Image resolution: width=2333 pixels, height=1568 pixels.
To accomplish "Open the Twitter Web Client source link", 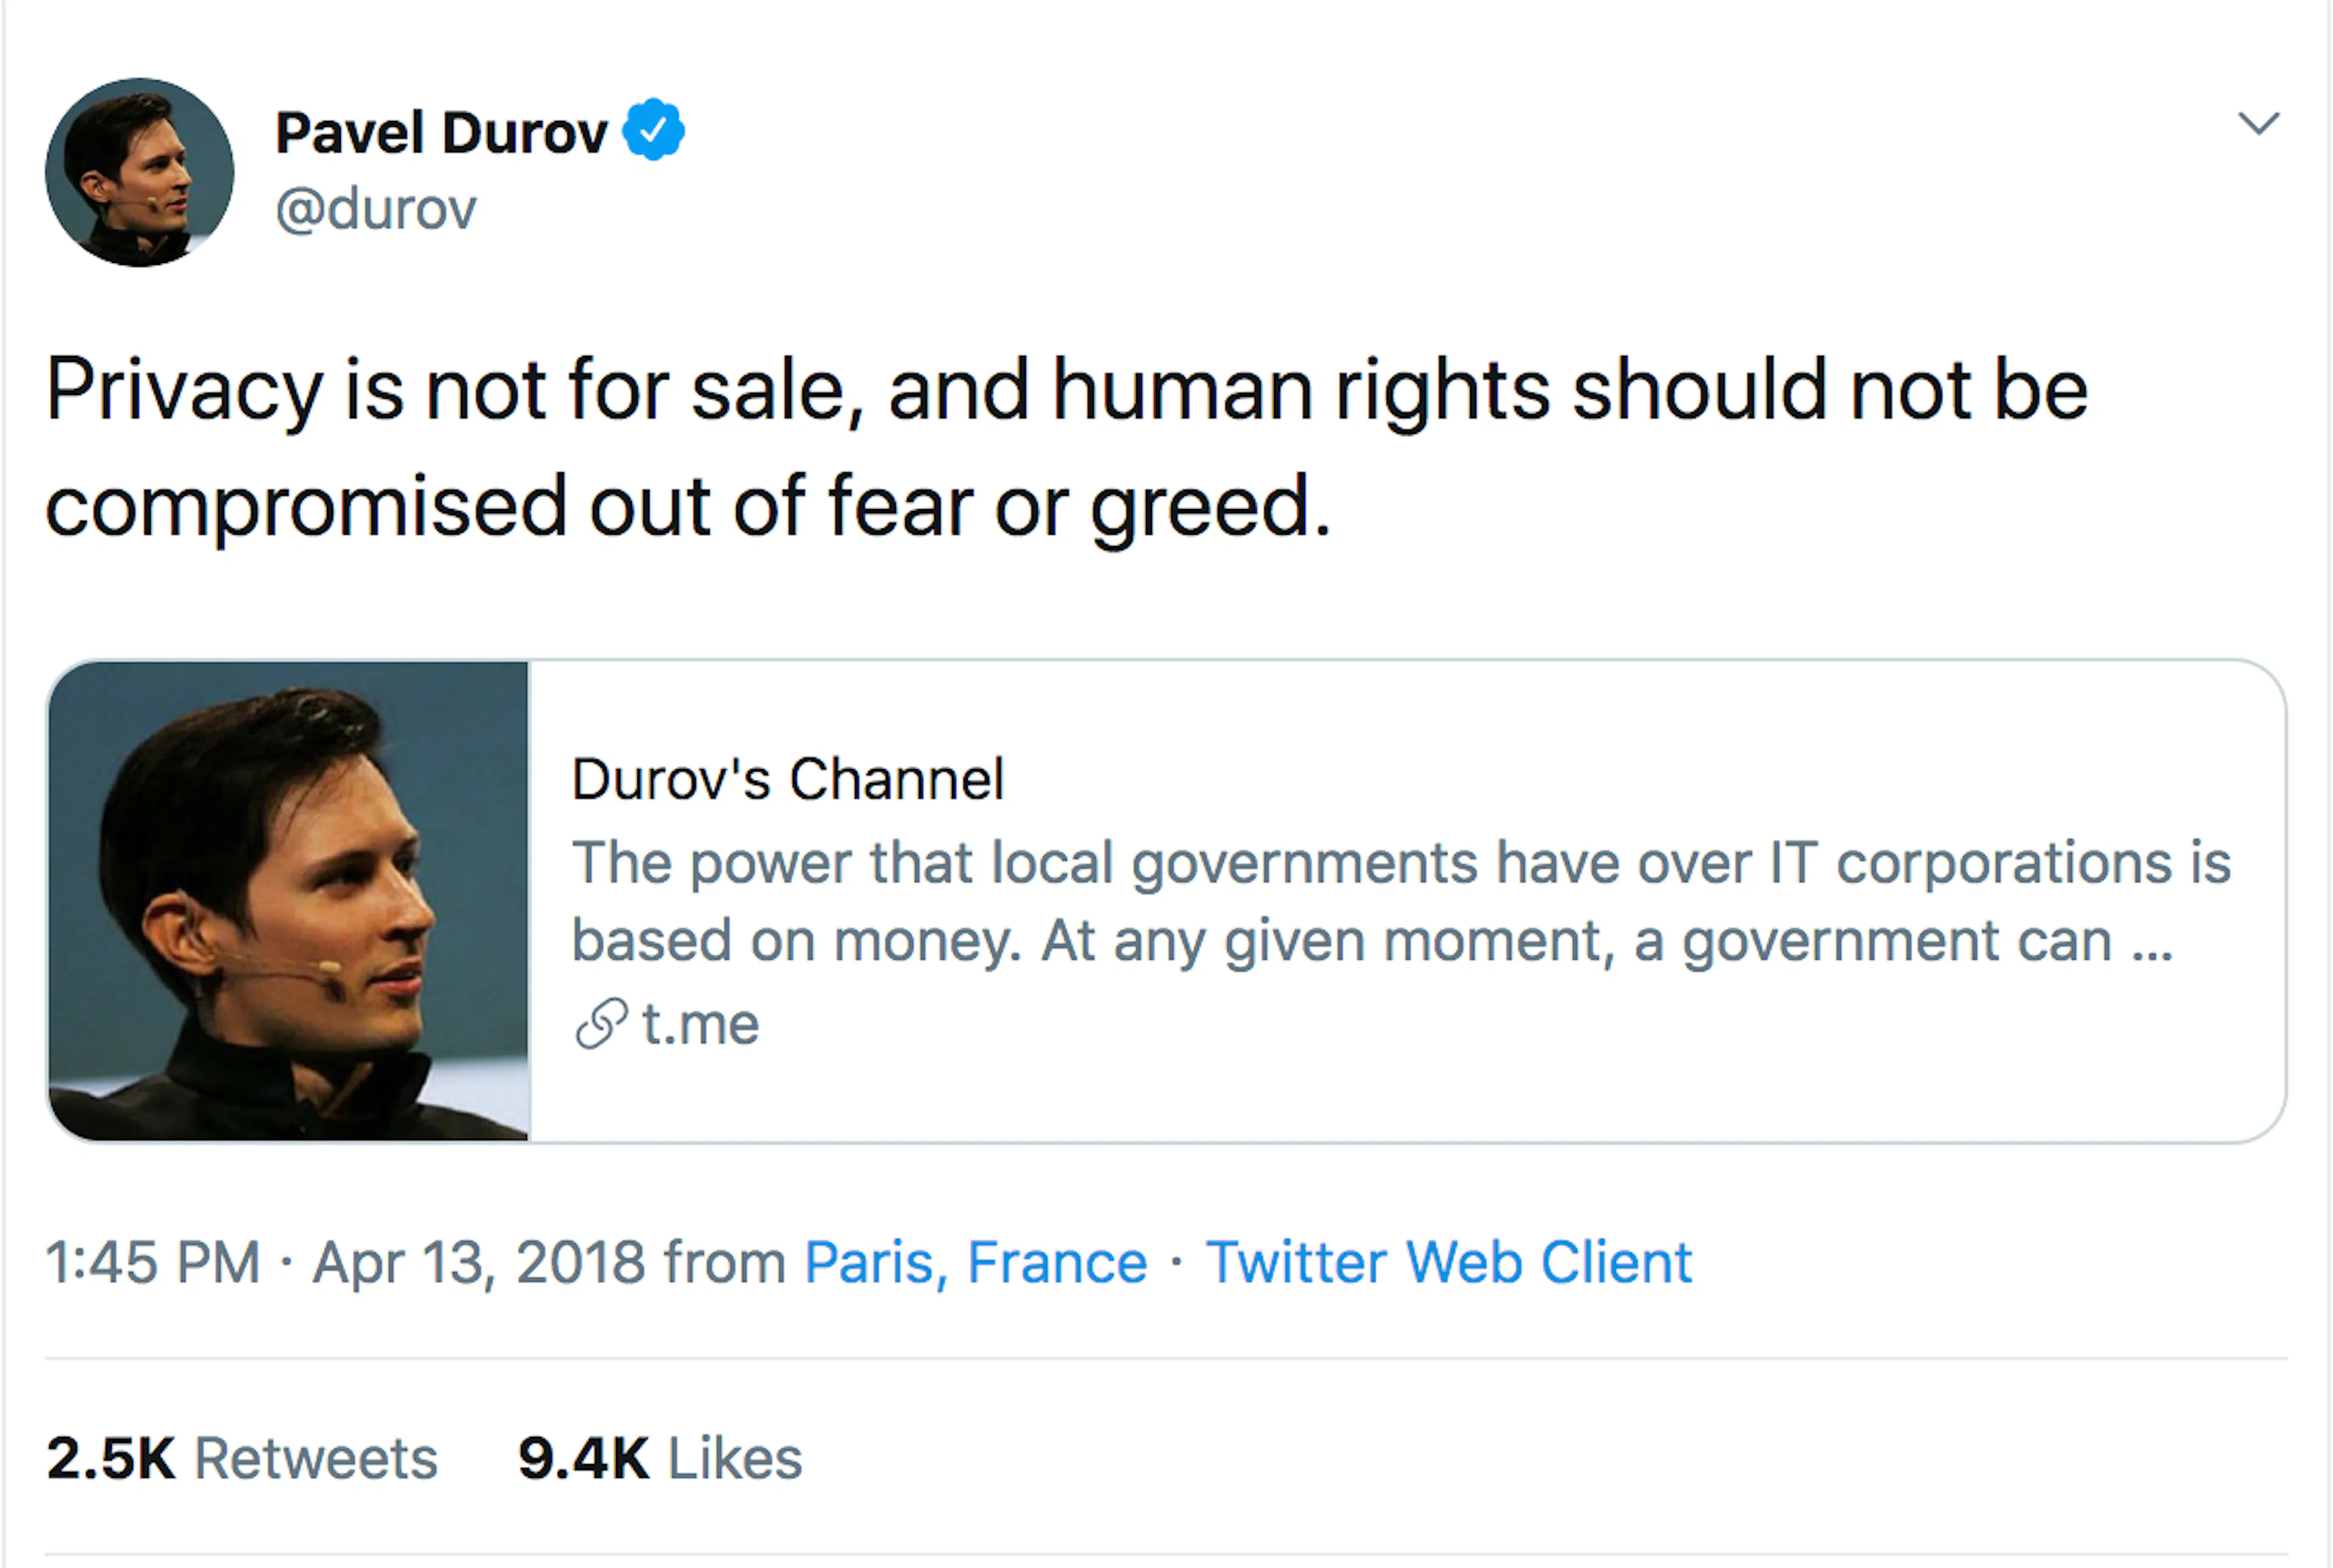I will click(1449, 1262).
